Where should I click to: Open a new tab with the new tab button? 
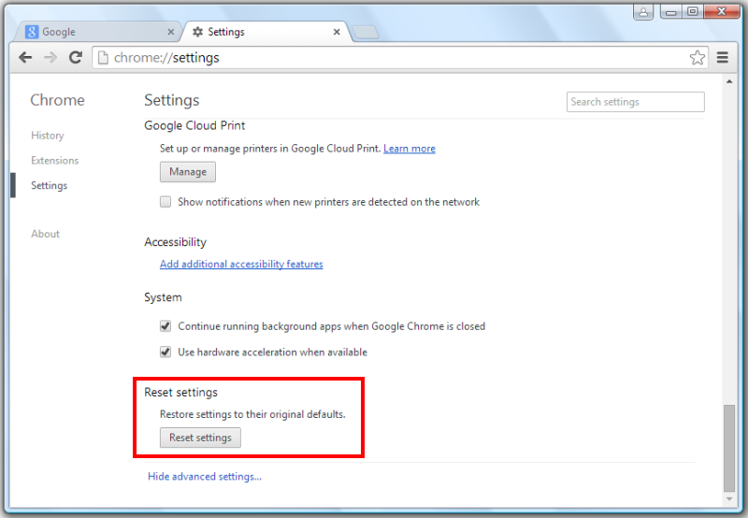[365, 33]
